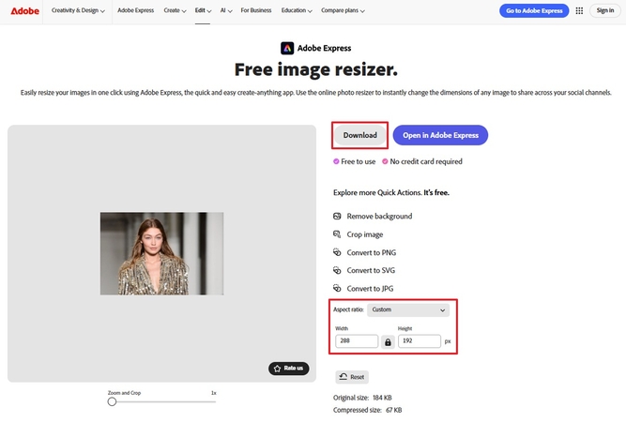Click Open in Adobe Express button
The image size is (626, 422).
(440, 135)
